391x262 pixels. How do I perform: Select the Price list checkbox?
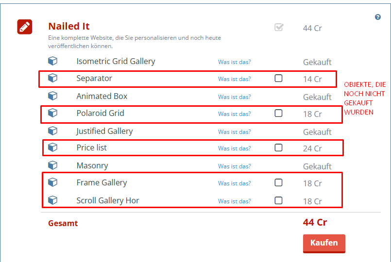pyautogui.click(x=278, y=147)
